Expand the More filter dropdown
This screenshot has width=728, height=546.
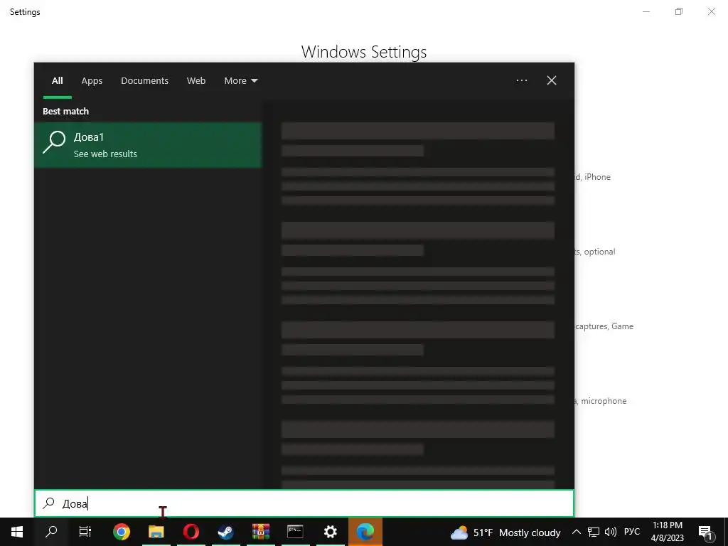[240, 81]
